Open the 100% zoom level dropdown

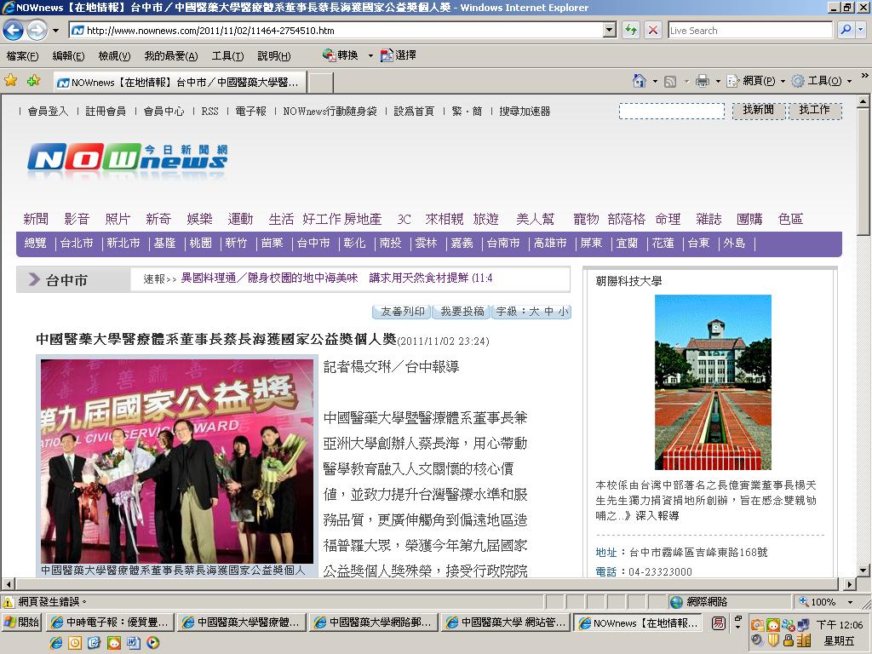851,602
